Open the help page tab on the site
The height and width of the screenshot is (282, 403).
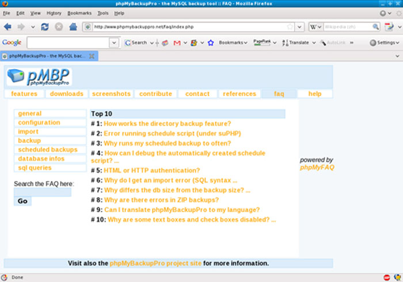[315, 94]
